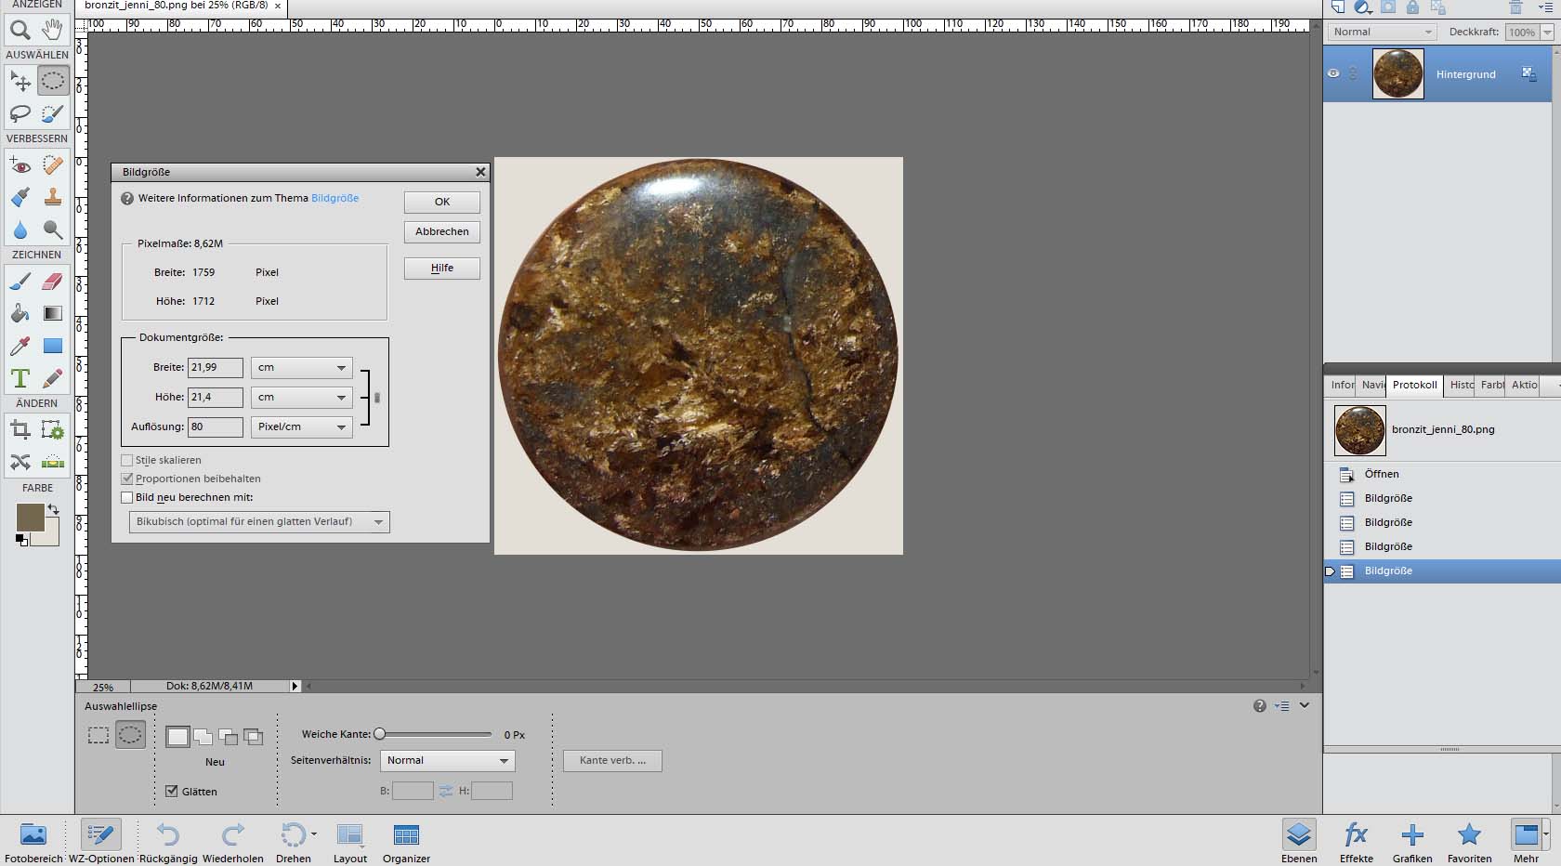Screen dimensions: 1561x866
Task: Uncheck the Glätten option
Action: point(172,791)
